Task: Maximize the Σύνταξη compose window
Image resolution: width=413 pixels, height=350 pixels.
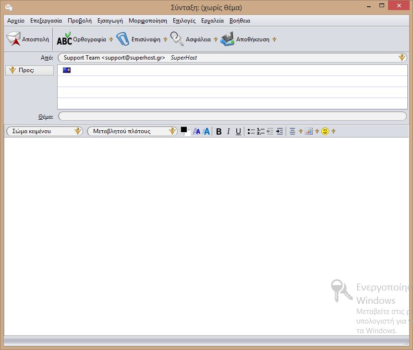Action: tap(382, 6)
